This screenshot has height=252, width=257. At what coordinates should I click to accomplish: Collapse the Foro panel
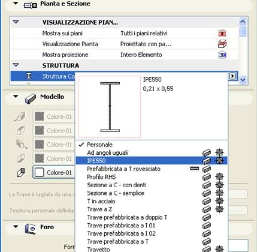click(16, 227)
